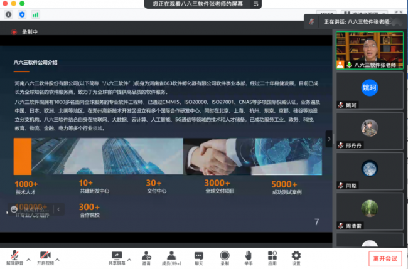Toggle the 开启视频 camera button

(x=45, y=256)
